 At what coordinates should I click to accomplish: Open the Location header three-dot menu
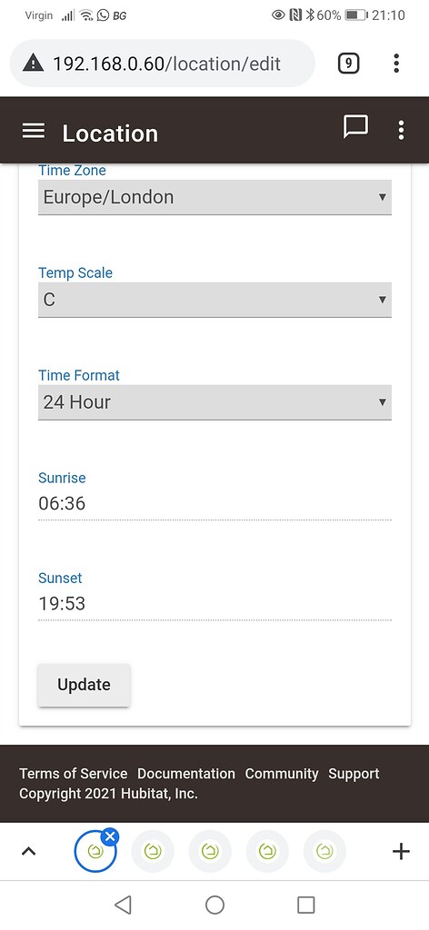click(x=401, y=130)
